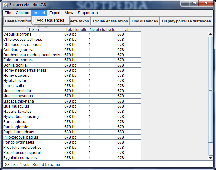Select the Presbytis melalophos taxon
216x170 pixels.
coord(33,148)
